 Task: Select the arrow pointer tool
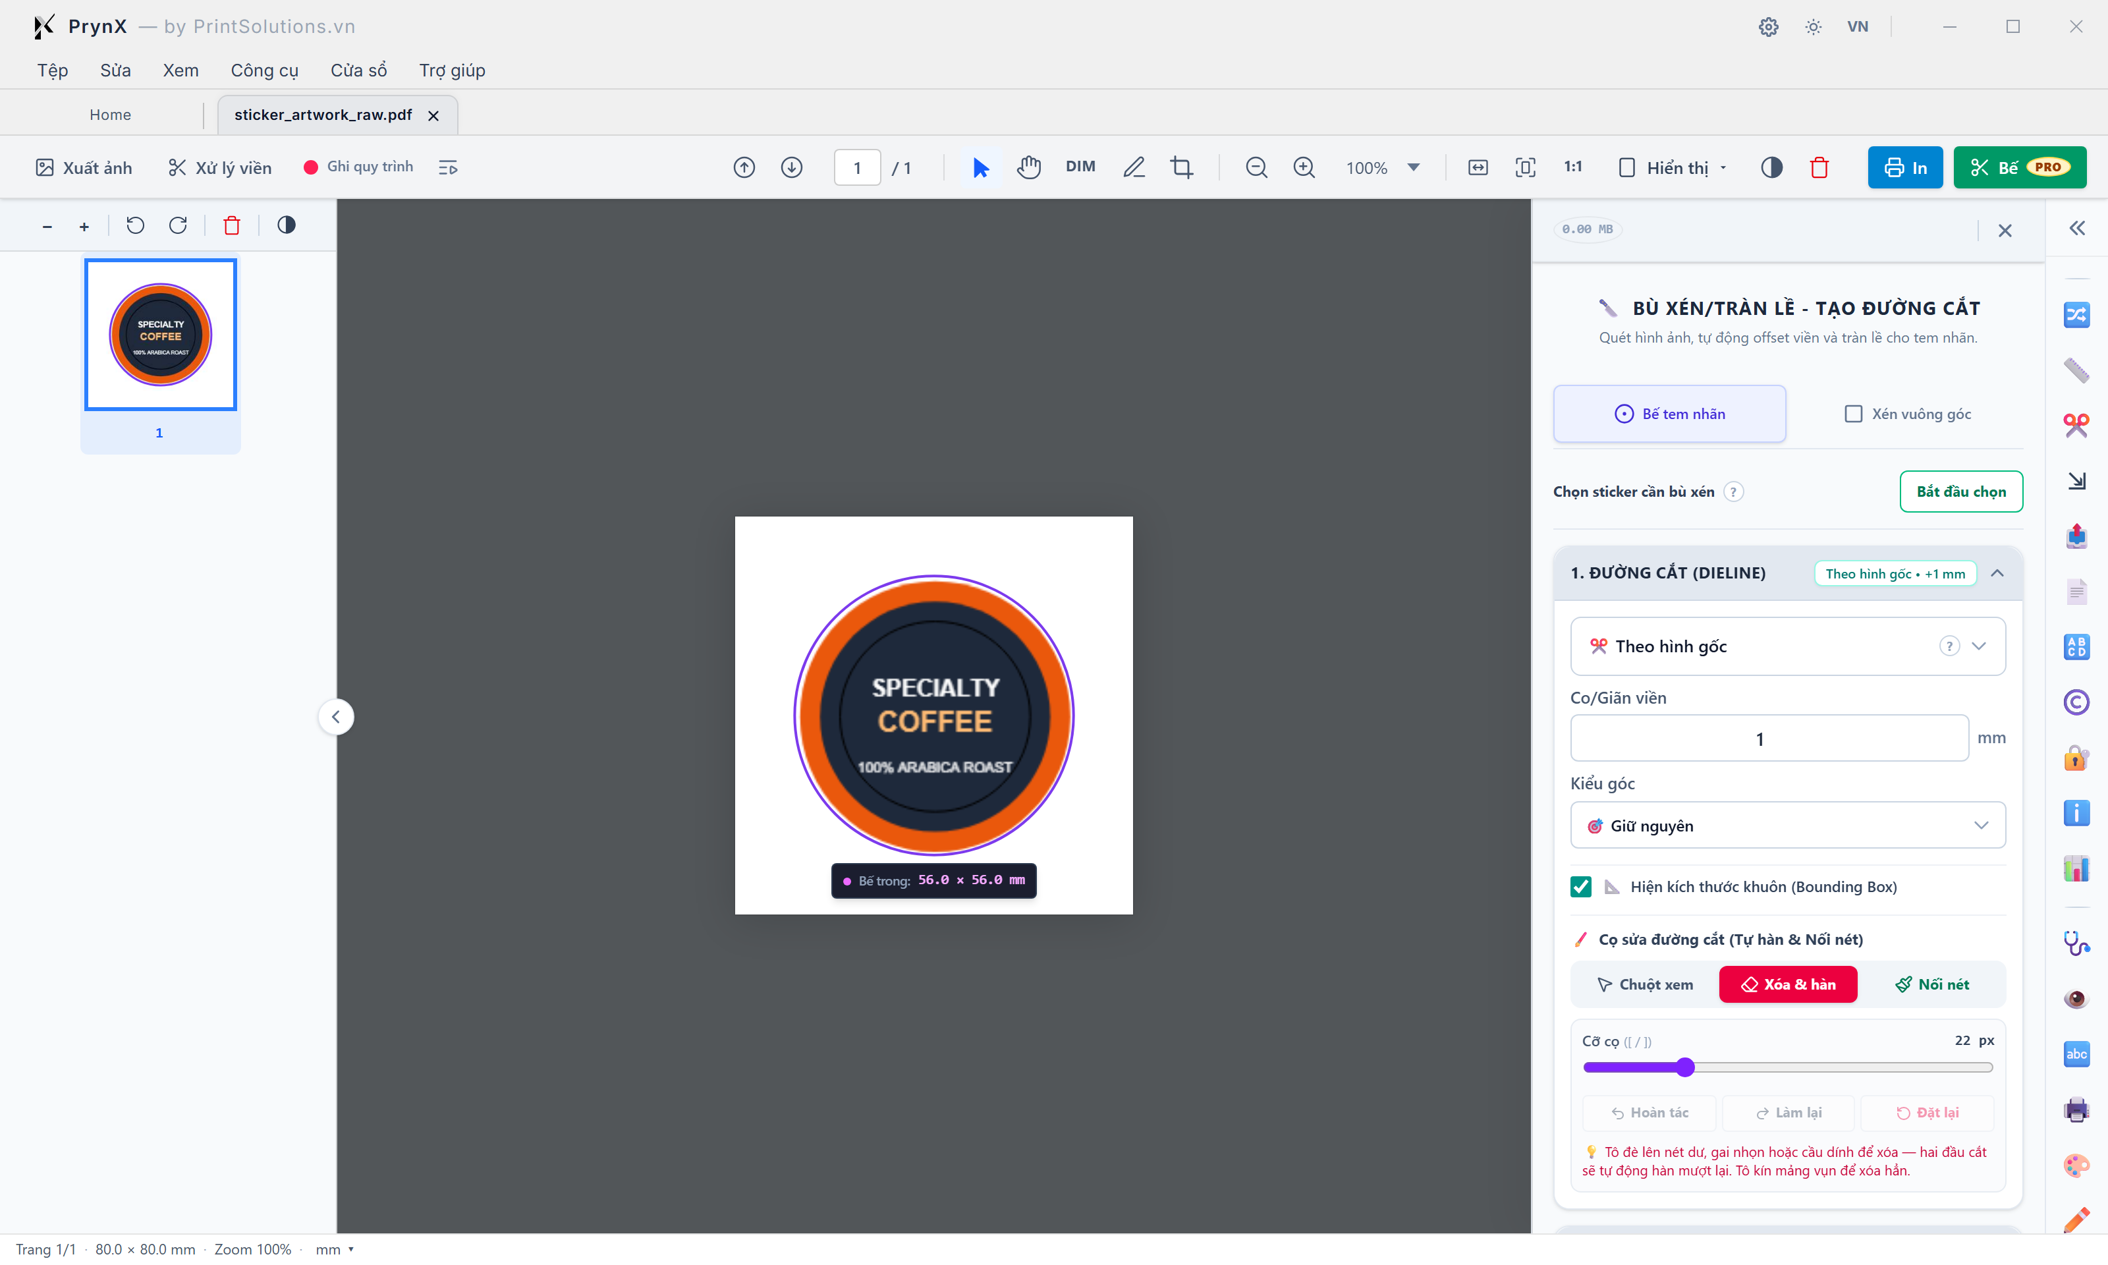pyautogui.click(x=981, y=167)
